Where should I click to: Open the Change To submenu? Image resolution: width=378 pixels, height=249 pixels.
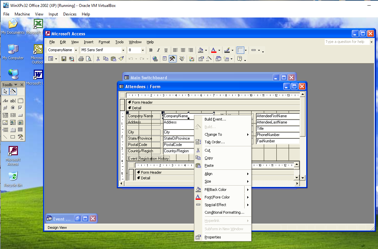click(x=223, y=134)
